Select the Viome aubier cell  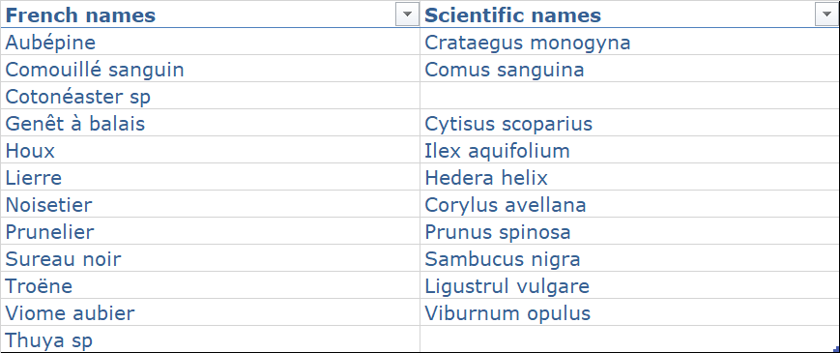coord(210,312)
